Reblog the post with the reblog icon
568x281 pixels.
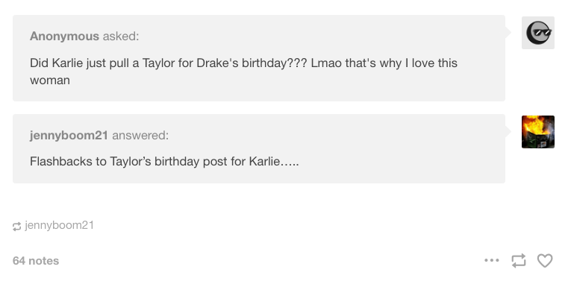pyautogui.click(x=519, y=260)
